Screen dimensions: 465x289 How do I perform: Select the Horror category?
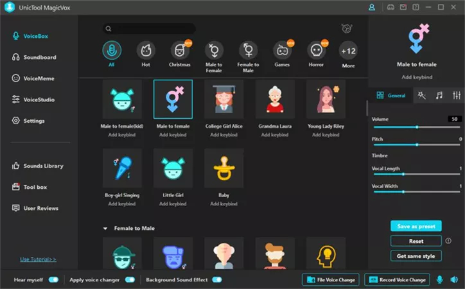tap(316, 50)
